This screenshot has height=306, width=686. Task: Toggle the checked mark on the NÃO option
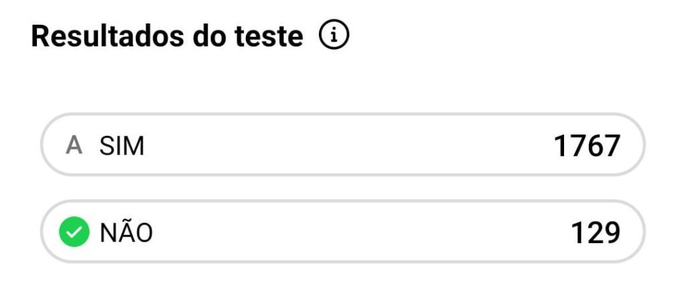coord(74,232)
